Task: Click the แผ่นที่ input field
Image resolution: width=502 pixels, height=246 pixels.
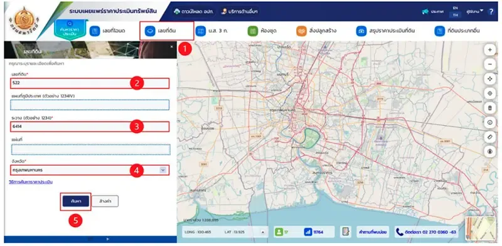Action: 90,149
